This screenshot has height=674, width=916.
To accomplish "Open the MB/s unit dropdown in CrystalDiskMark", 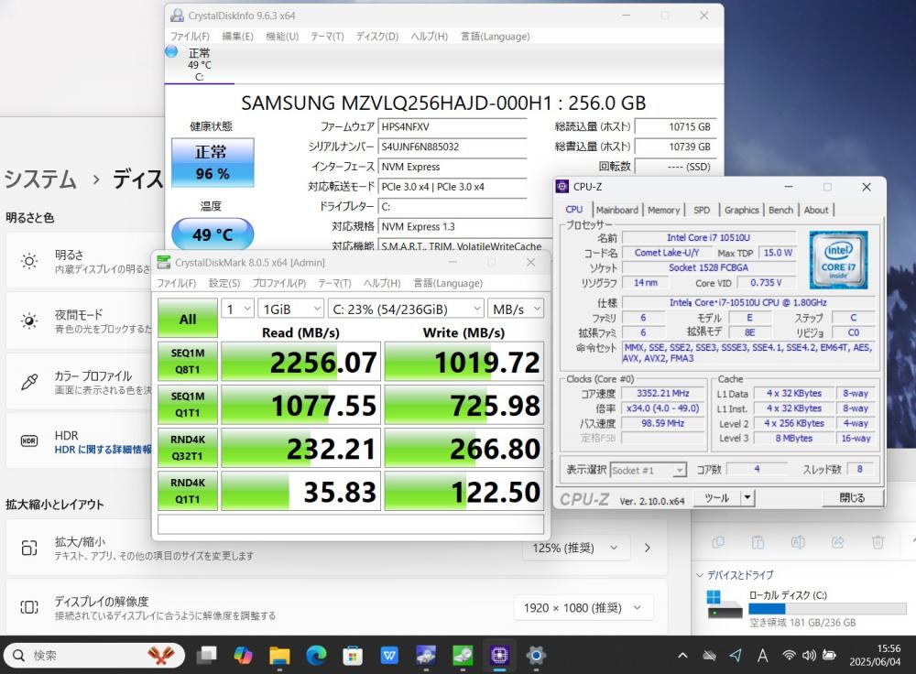I will (x=516, y=309).
